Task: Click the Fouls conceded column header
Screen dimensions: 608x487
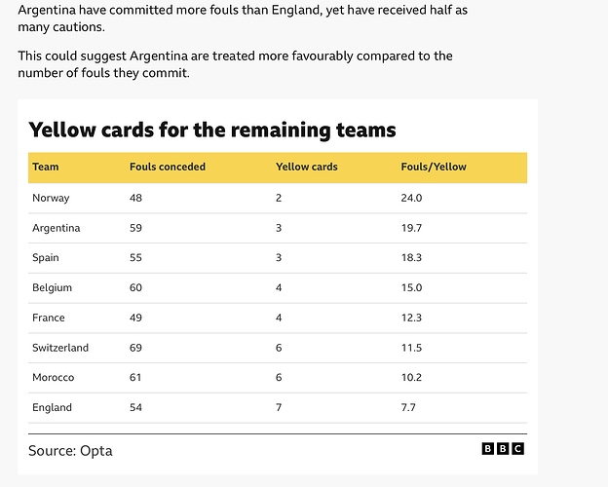Action: click(x=168, y=167)
